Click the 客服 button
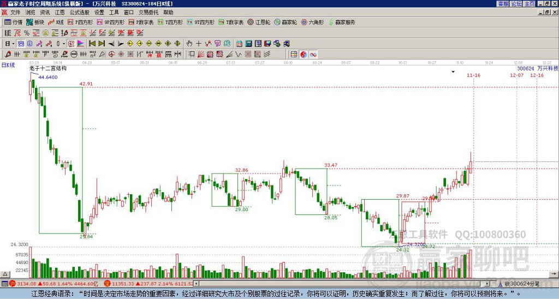Viewport: 559px width, 299px height. tap(503, 4)
